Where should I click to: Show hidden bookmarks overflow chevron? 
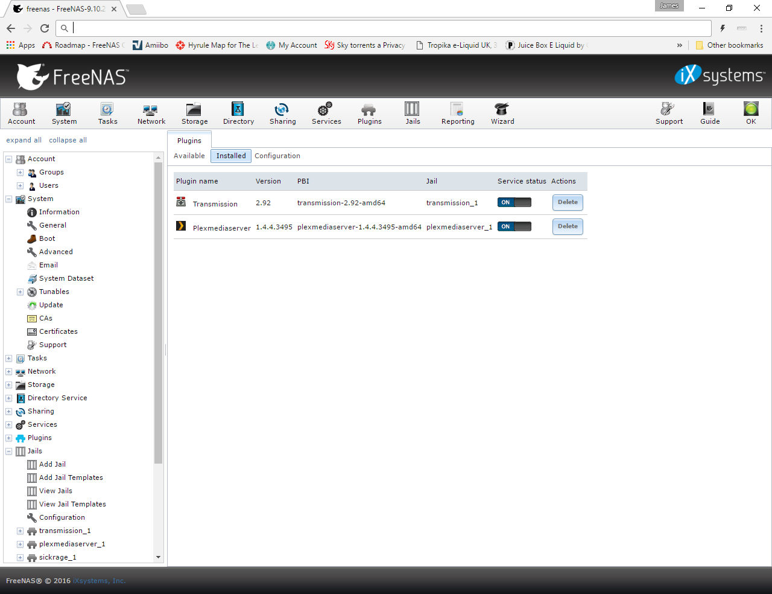point(680,45)
